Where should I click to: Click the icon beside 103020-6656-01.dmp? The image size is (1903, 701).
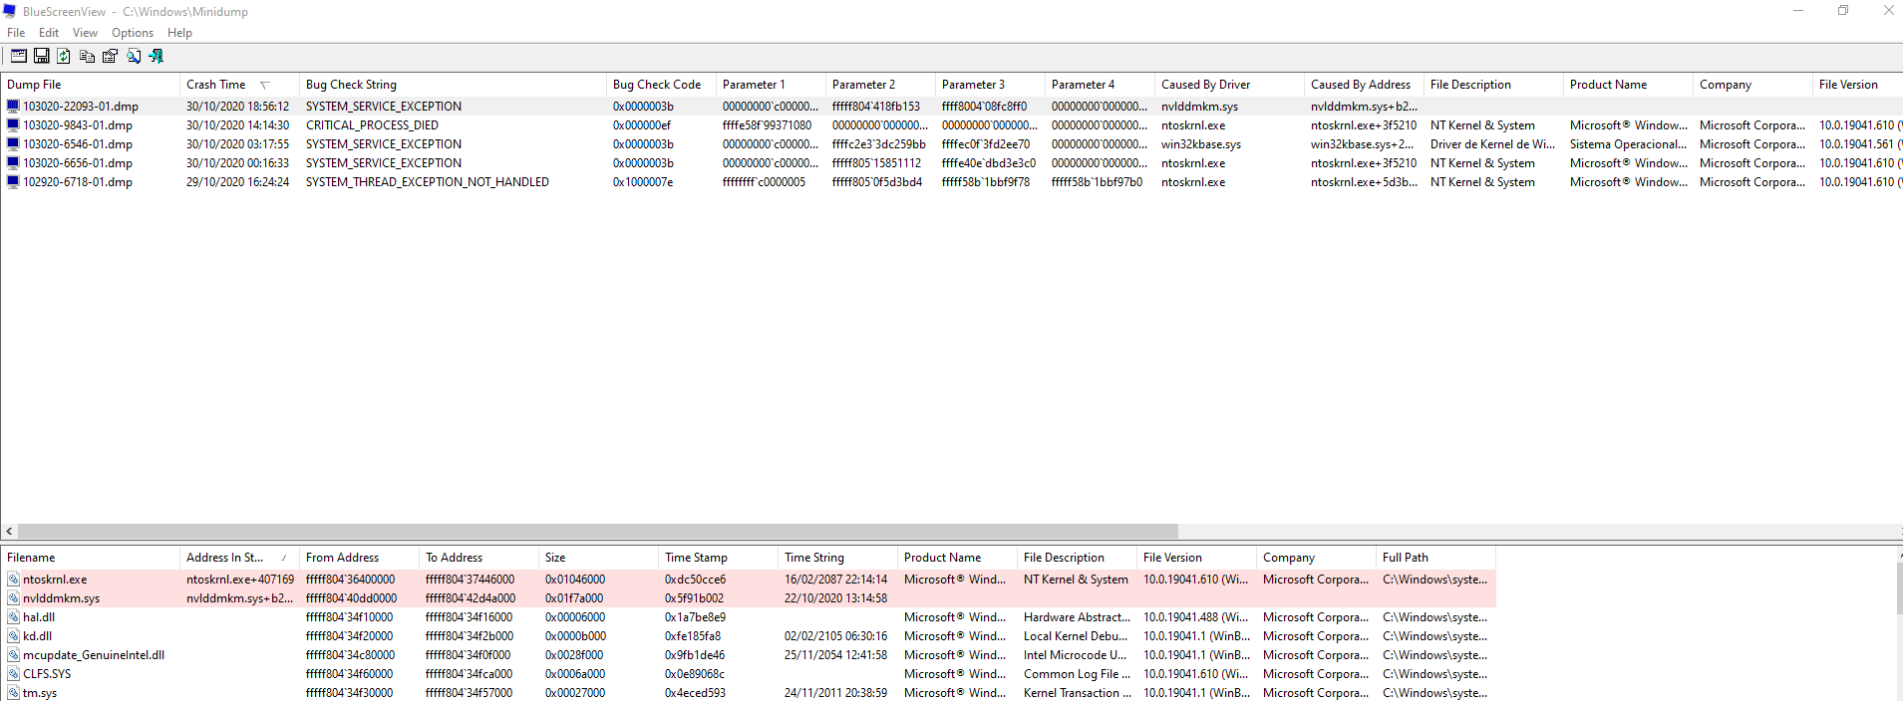[13, 163]
